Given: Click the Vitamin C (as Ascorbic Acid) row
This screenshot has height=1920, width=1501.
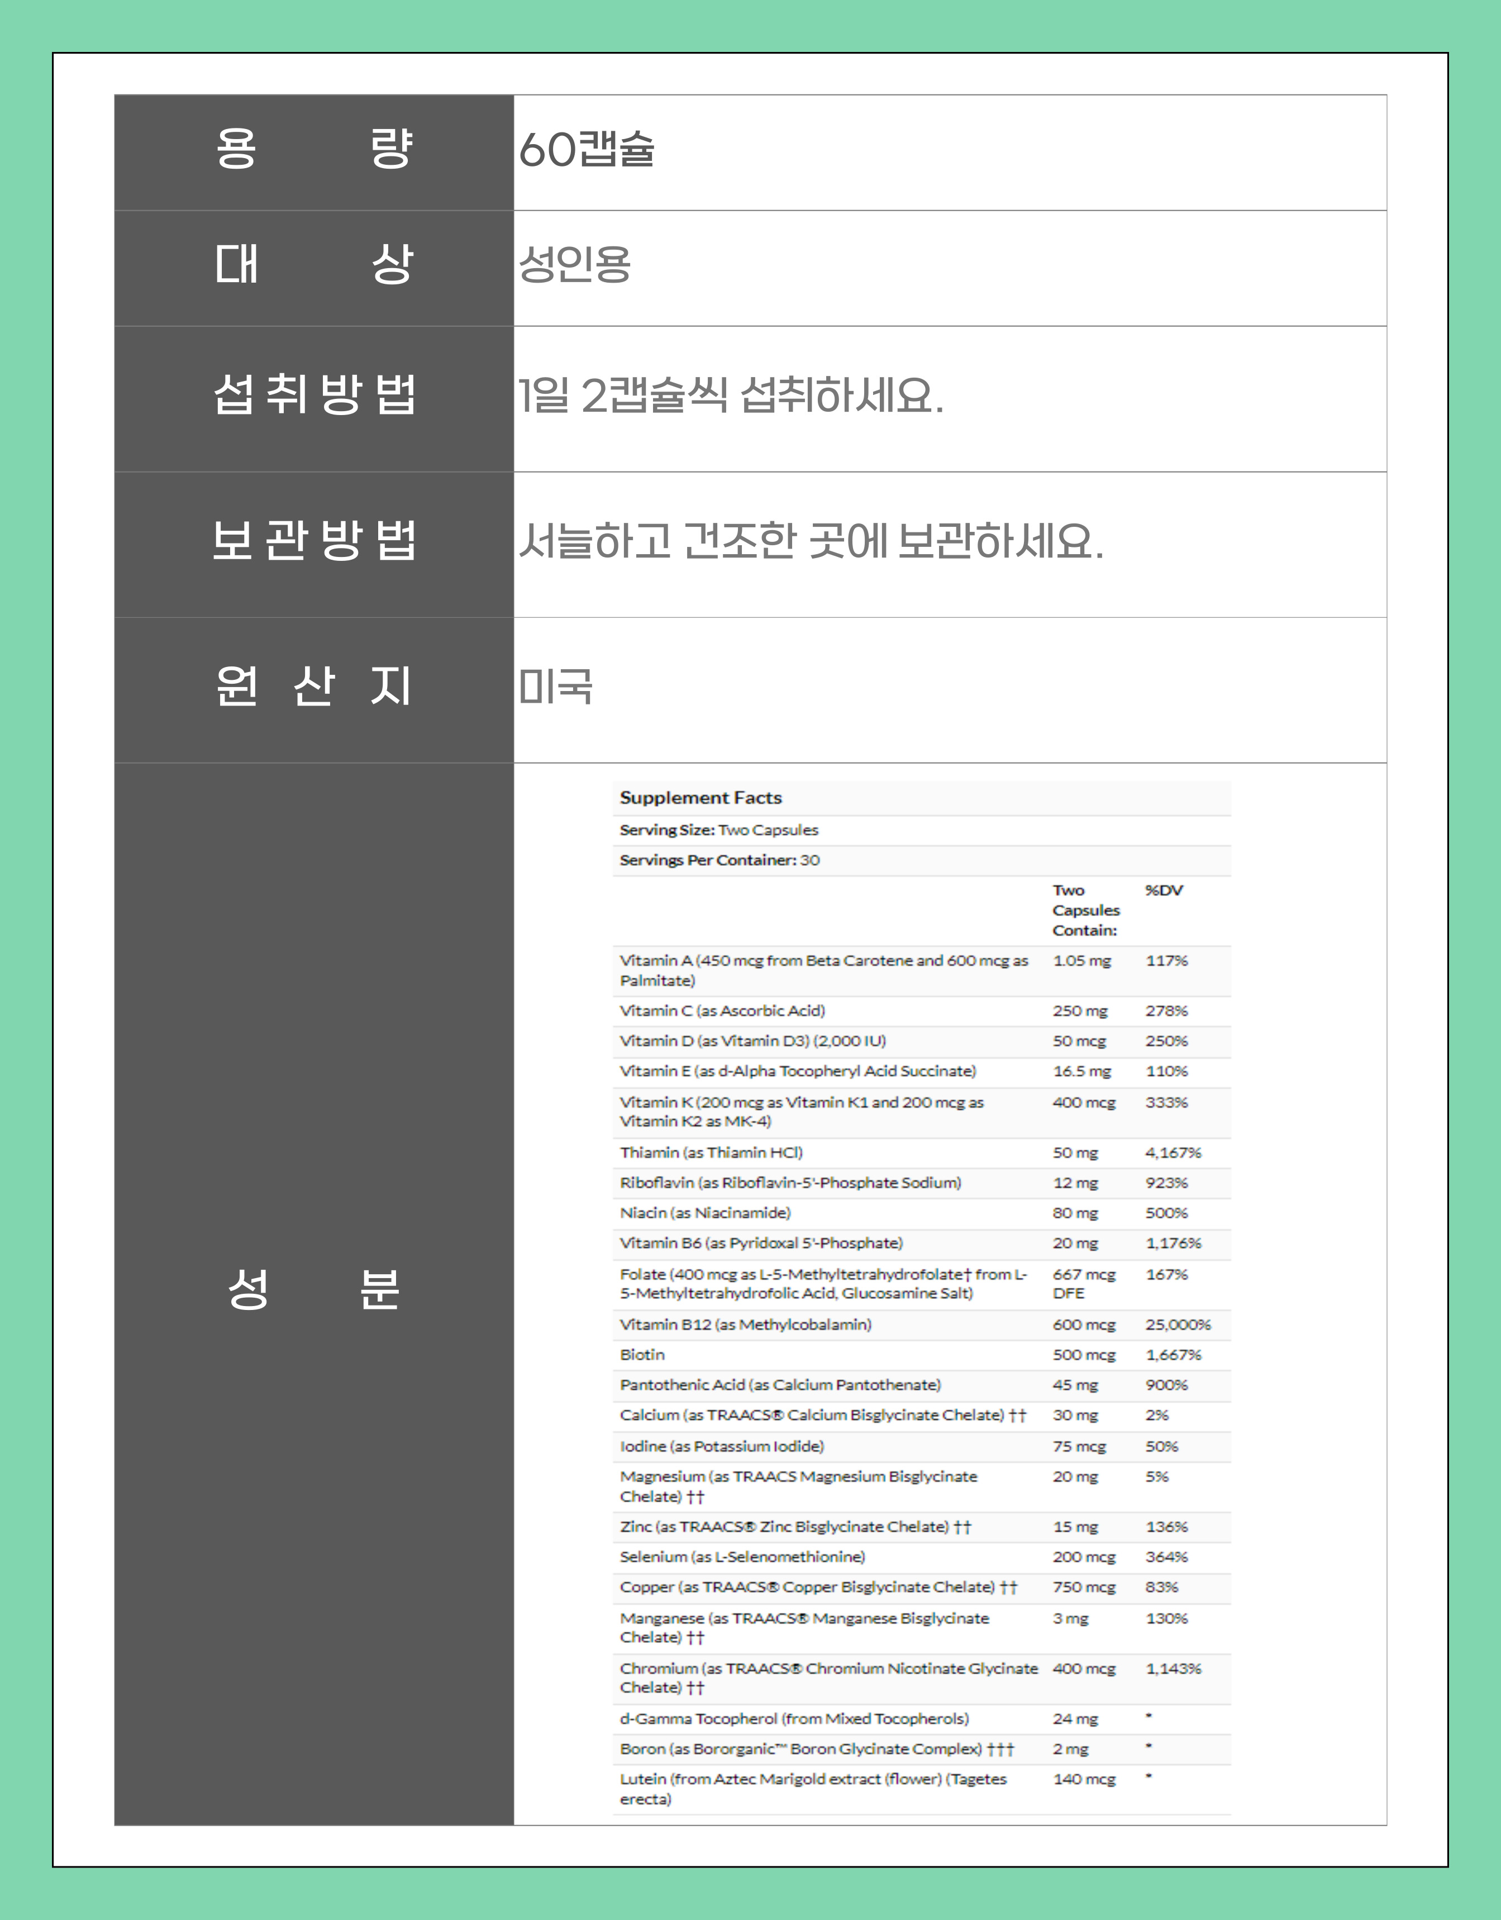Looking at the screenshot, I should pyautogui.click(x=921, y=1011).
